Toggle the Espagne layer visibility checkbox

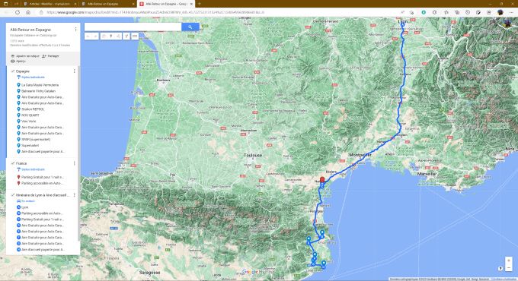point(12,71)
